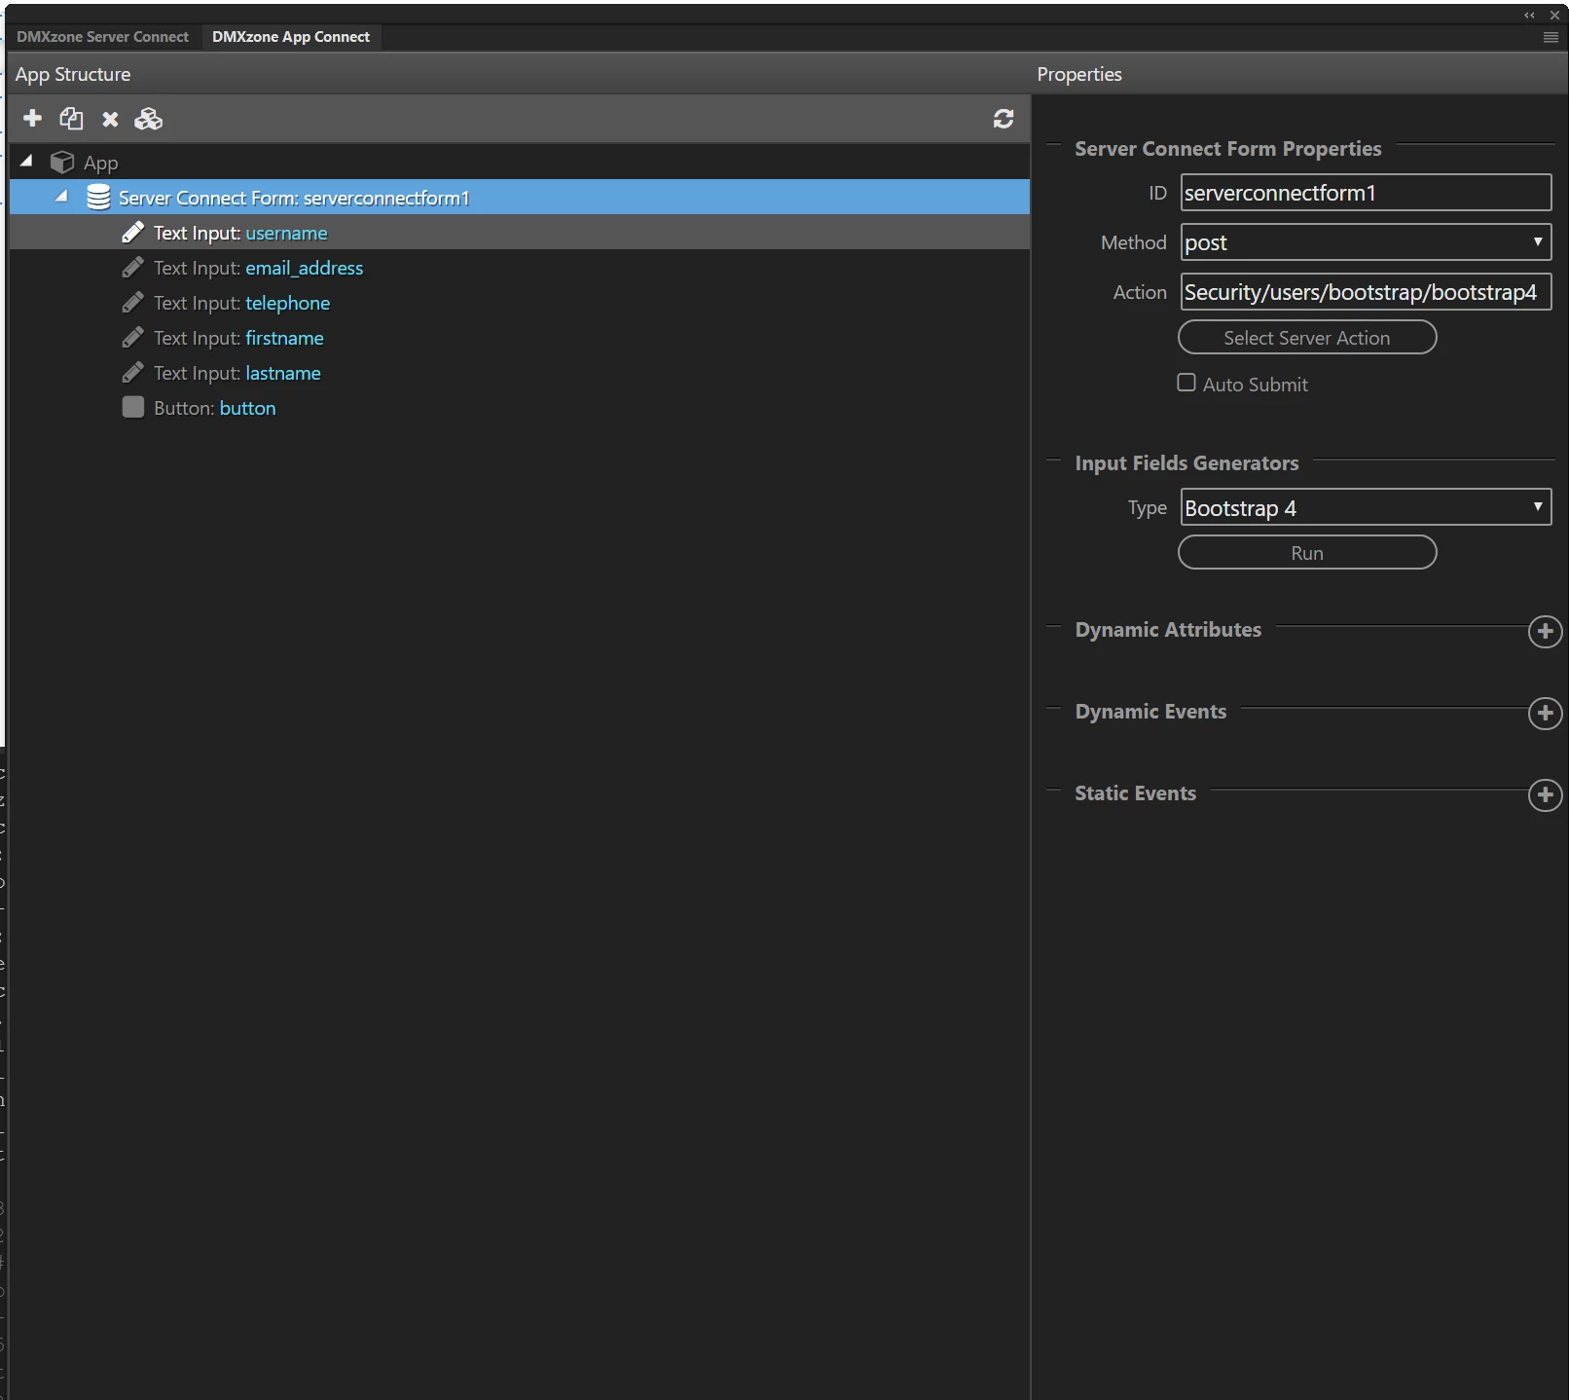The image size is (1569, 1400).
Task: Click the Action path input field
Action: (x=1366, y=292)
